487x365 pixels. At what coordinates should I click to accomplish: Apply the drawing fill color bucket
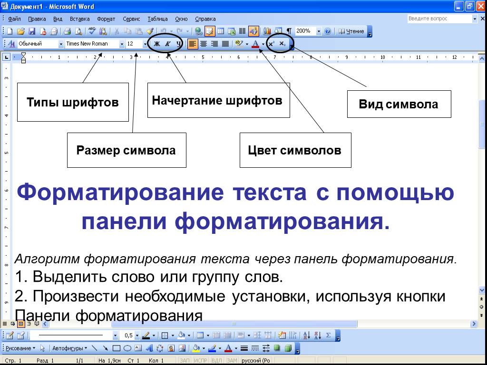[196, 348]
